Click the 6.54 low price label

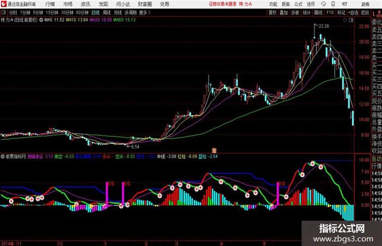pyautogui.click(x=135, y=147)
